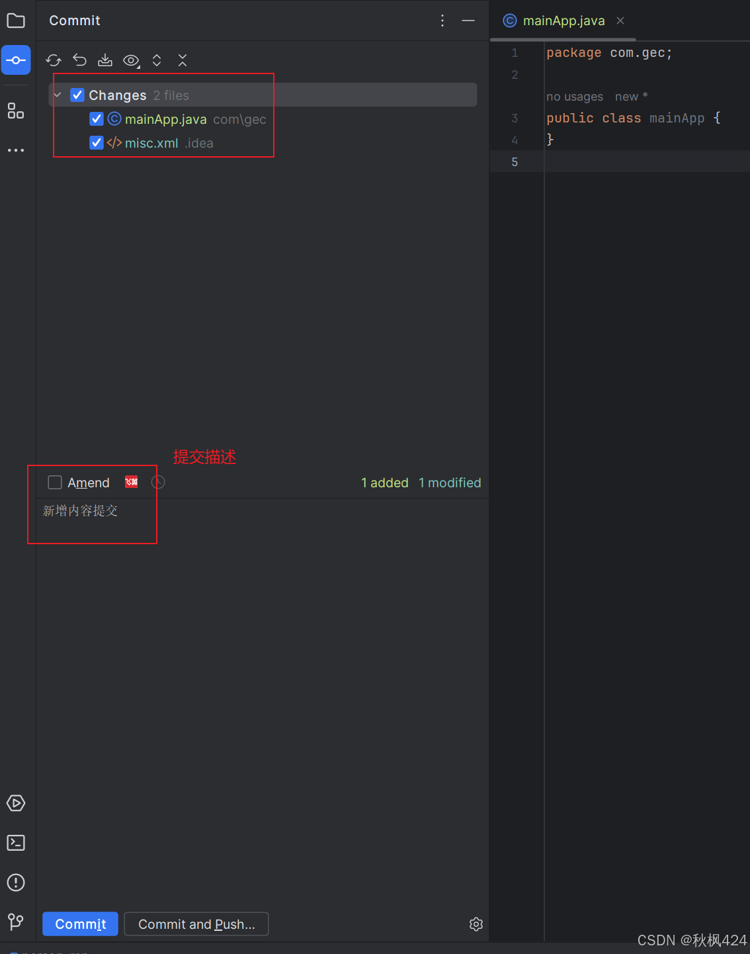Image resolution: width=750 pixels, height=954 pixels.
Task: Collapse the Changes tree node
Action: [x=57, y=95]
